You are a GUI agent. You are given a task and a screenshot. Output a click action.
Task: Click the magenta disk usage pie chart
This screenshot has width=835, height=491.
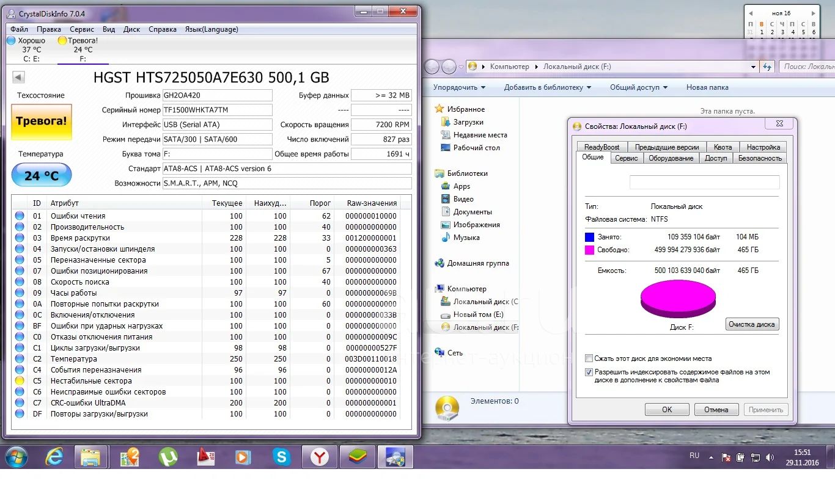point(678,299)
